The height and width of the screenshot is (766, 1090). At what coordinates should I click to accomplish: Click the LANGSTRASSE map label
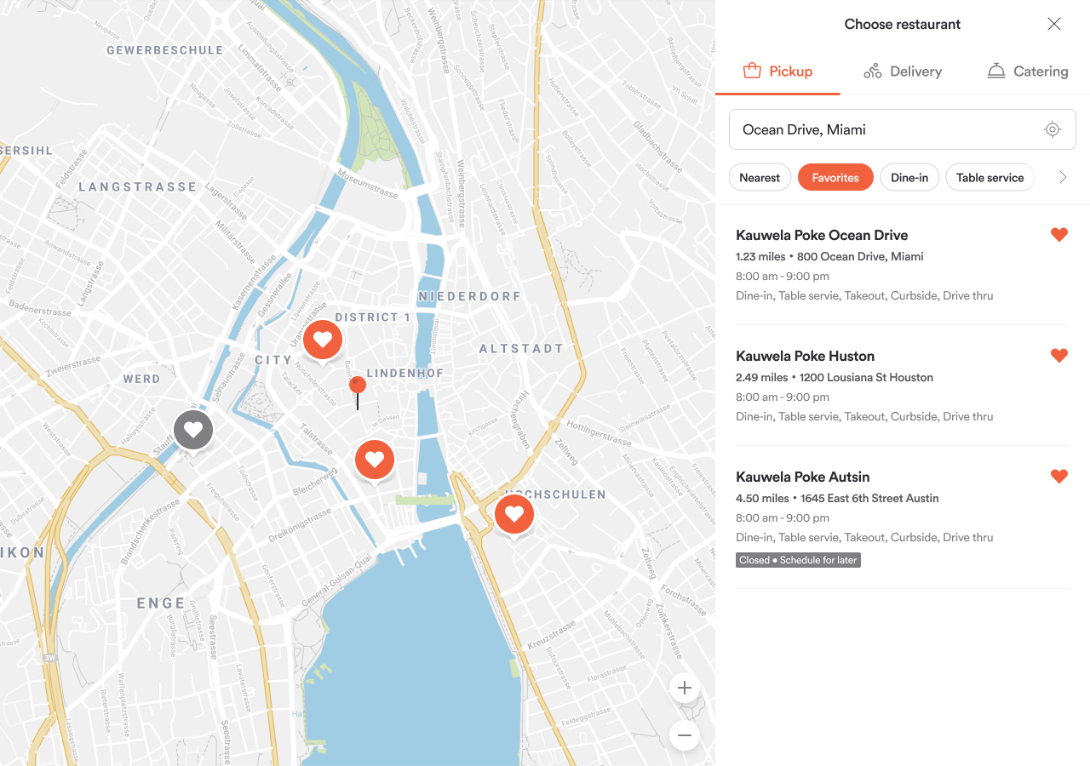coord(138,186)
